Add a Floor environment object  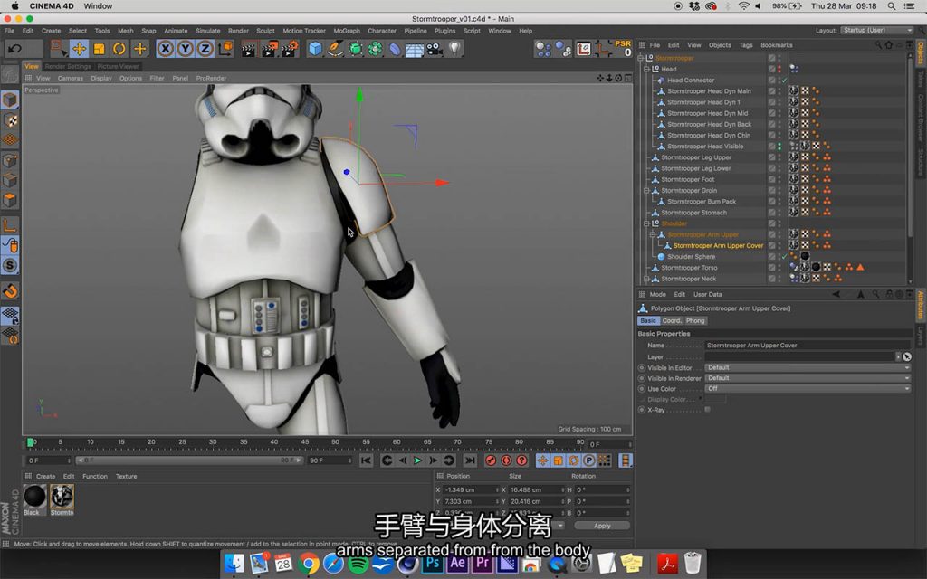[415, 49]
